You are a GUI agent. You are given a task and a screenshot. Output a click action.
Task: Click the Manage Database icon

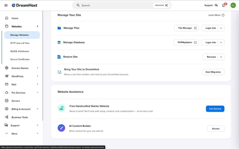click(59, 42)
